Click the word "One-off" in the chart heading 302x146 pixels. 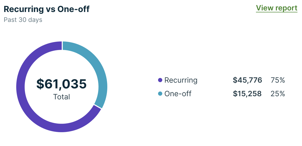coord(74,9)
